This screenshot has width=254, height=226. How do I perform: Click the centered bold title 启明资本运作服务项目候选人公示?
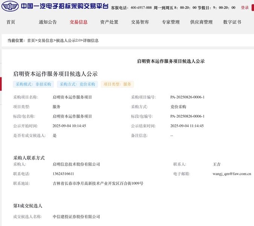(x=171, y=61)
